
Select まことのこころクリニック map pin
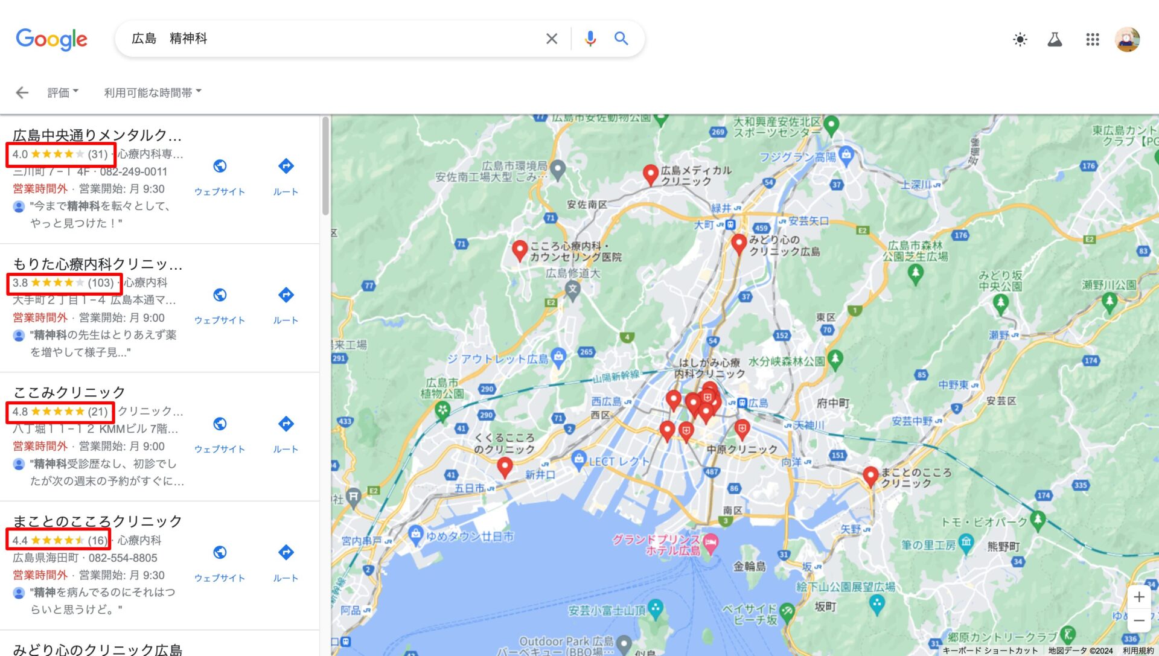870,476
